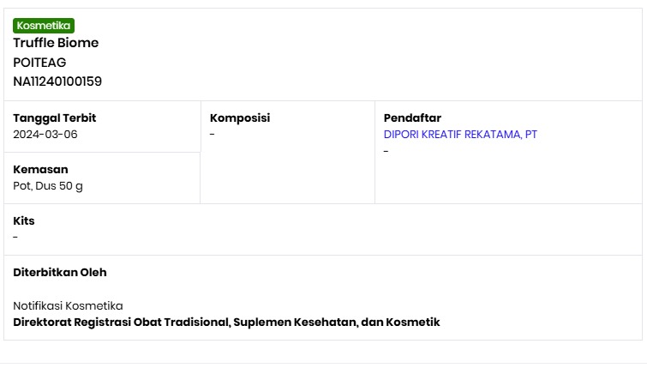Click registration number NA11240100159
Screen dimensions: 647x374
pos(57,82)
